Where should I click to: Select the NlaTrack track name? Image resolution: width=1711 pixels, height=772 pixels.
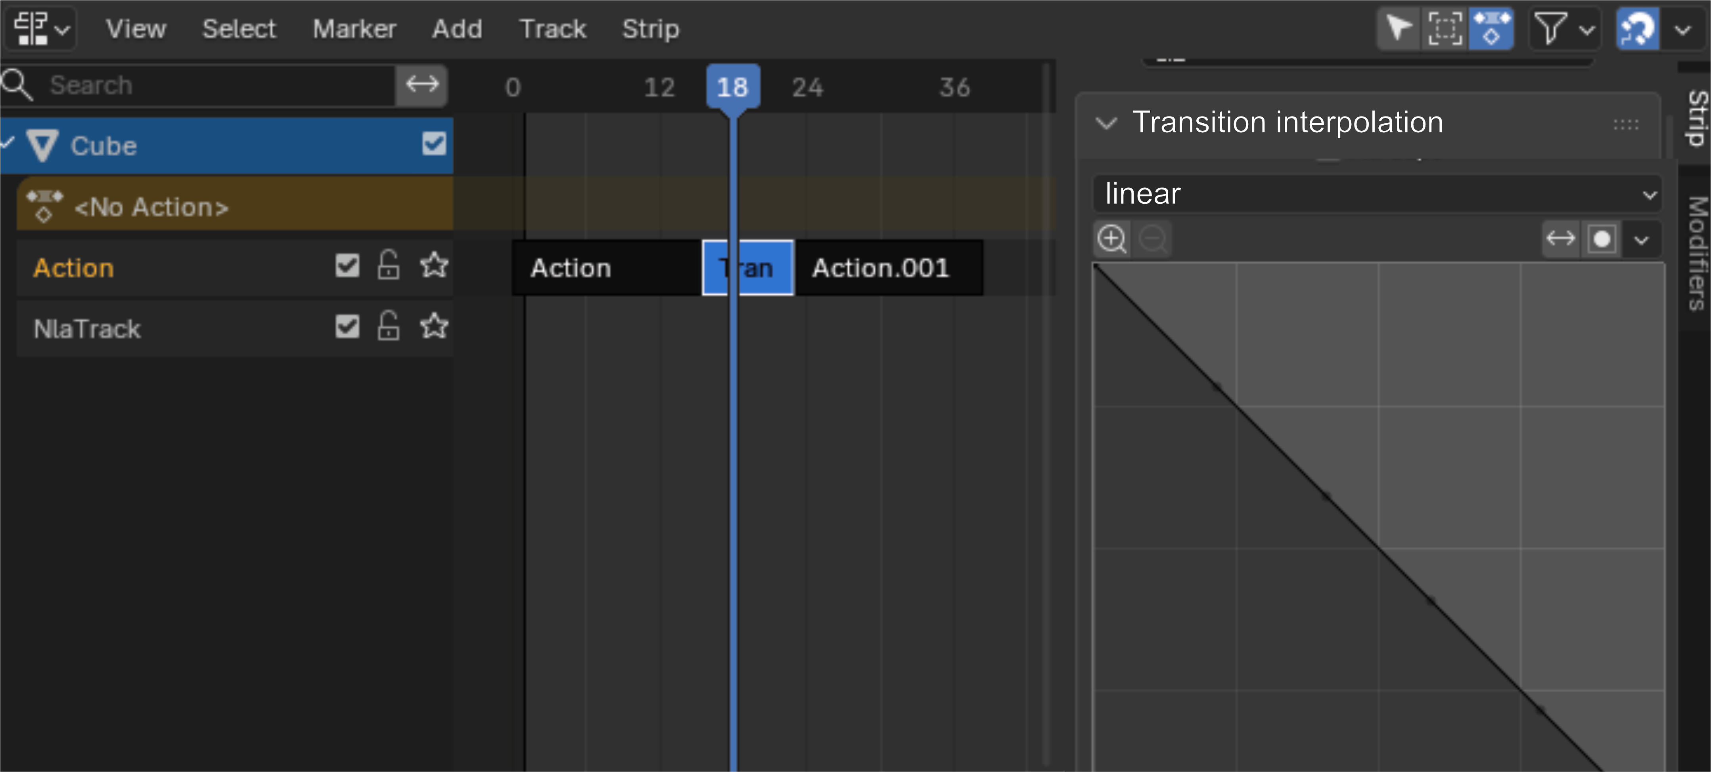click(87, 329)
